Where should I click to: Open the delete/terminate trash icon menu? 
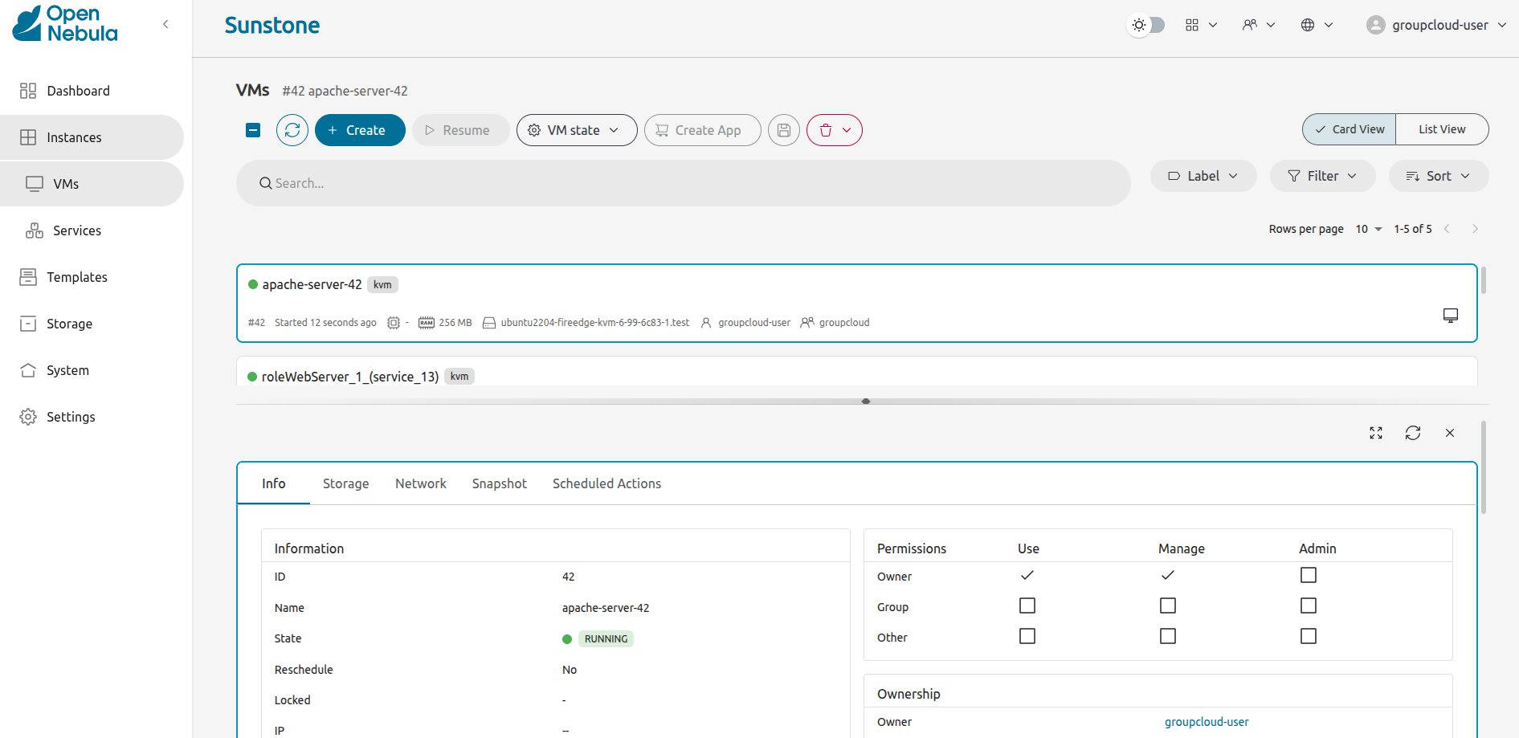point(834,129)
